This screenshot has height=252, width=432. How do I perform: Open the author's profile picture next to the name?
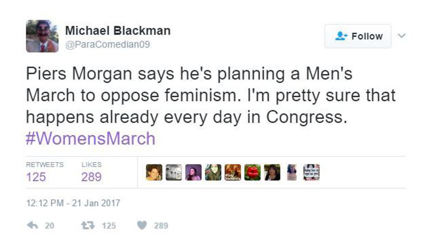point(42,36)
